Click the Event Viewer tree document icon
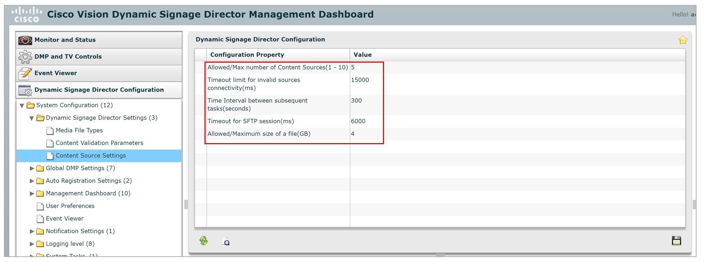Screen dimensions: 704x262 tap(40, 219)
